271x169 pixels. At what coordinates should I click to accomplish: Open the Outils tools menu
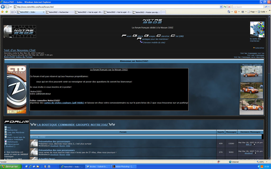(263, 12)
